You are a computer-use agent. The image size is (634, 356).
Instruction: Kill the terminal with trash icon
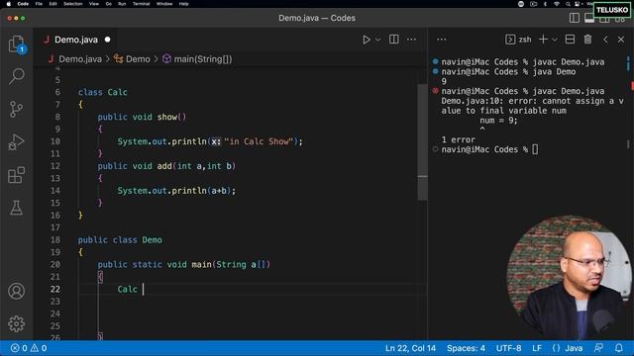click(x=587, y=40)
